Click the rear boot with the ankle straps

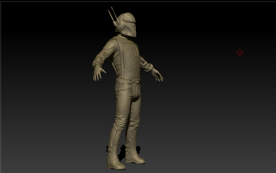coord(134,152)
